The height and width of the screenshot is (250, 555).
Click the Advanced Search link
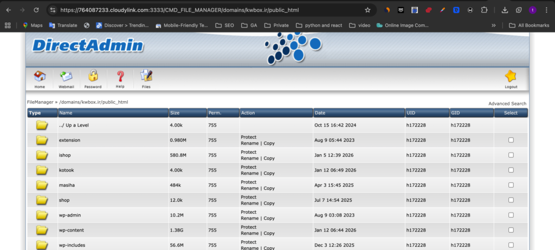coord(507,103)
